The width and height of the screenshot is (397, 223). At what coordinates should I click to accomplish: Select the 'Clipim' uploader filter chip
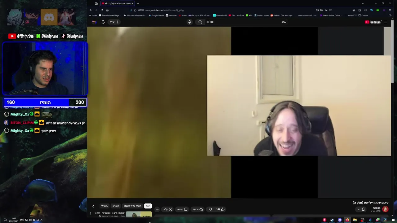tap(132, 206)
